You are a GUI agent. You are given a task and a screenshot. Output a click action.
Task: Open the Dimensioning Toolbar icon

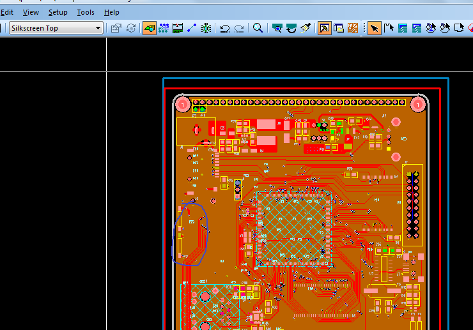click(178, 28)
